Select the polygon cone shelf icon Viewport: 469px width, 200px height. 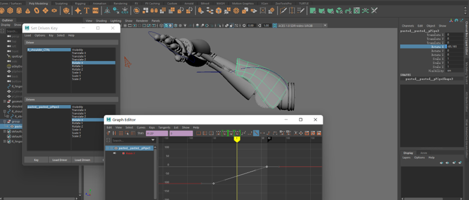[28, 11]
